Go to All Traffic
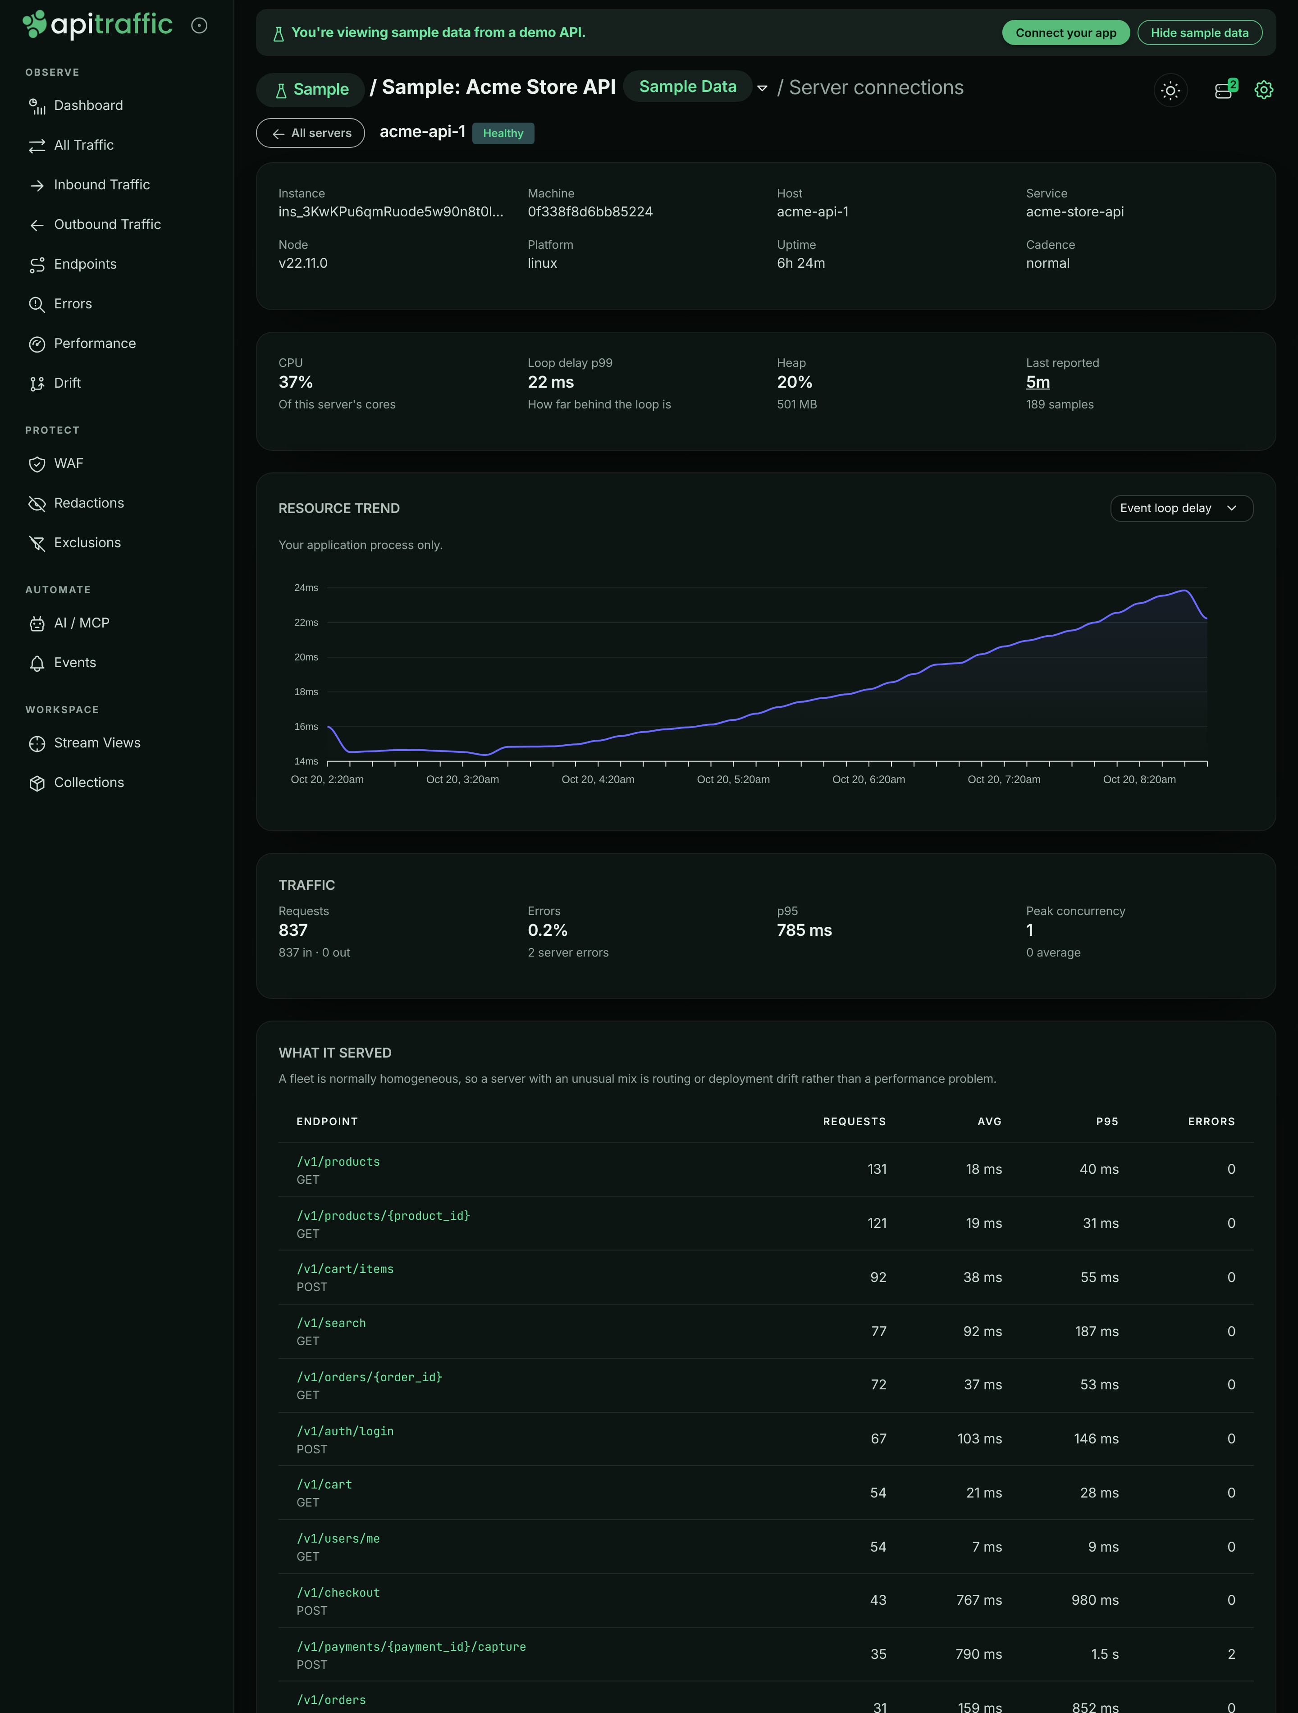The width and height of the screenshot is (1298, 1713). (x=84, y=145)
